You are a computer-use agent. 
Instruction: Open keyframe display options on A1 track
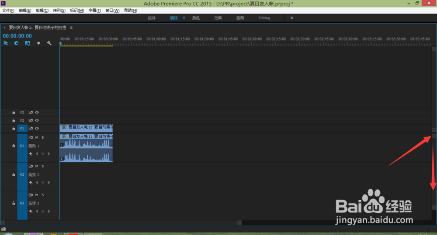(31, 154)
